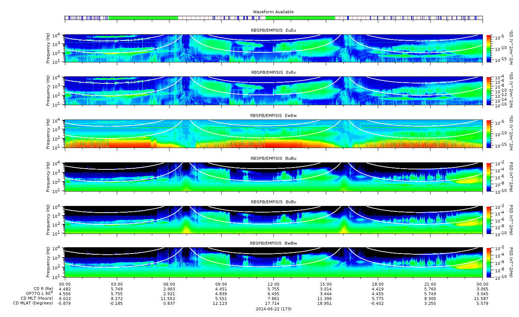Click the L value "3.045"
Image resolution: width=519 pixels, height=317 pixels.
pos(483,293)
